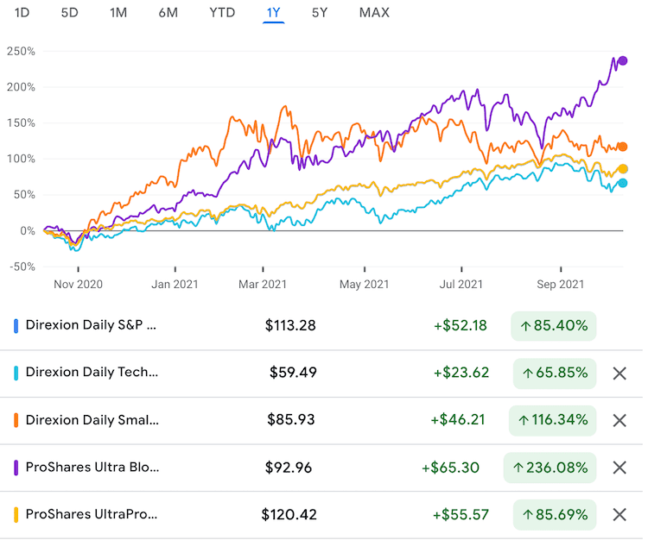Select the 1D time range tab
This screenshot has height=540, width=648.
pyautogui.click(x=22, y=13)
